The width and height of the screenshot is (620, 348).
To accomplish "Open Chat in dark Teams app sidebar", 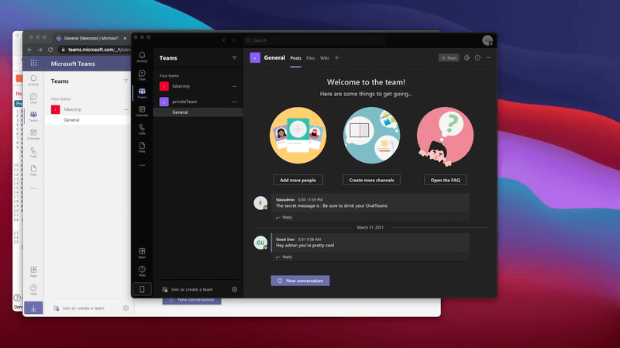I will tap(142, 75).
